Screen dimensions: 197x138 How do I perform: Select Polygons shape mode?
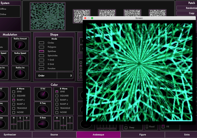tap(41, 47)
